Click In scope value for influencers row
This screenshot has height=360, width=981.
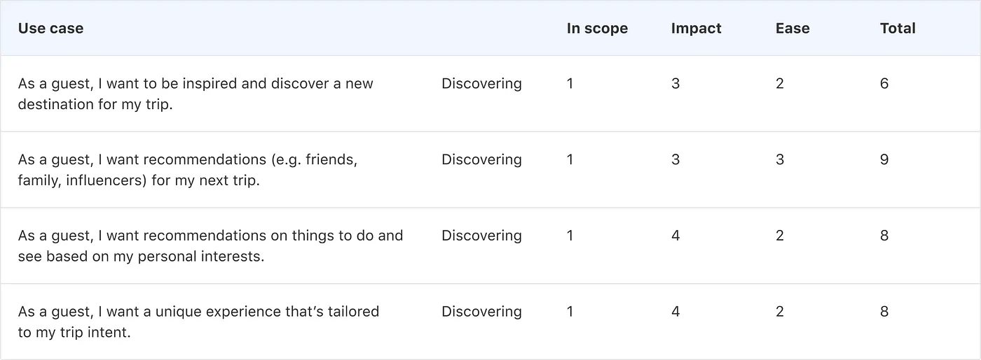coord(570,160)
